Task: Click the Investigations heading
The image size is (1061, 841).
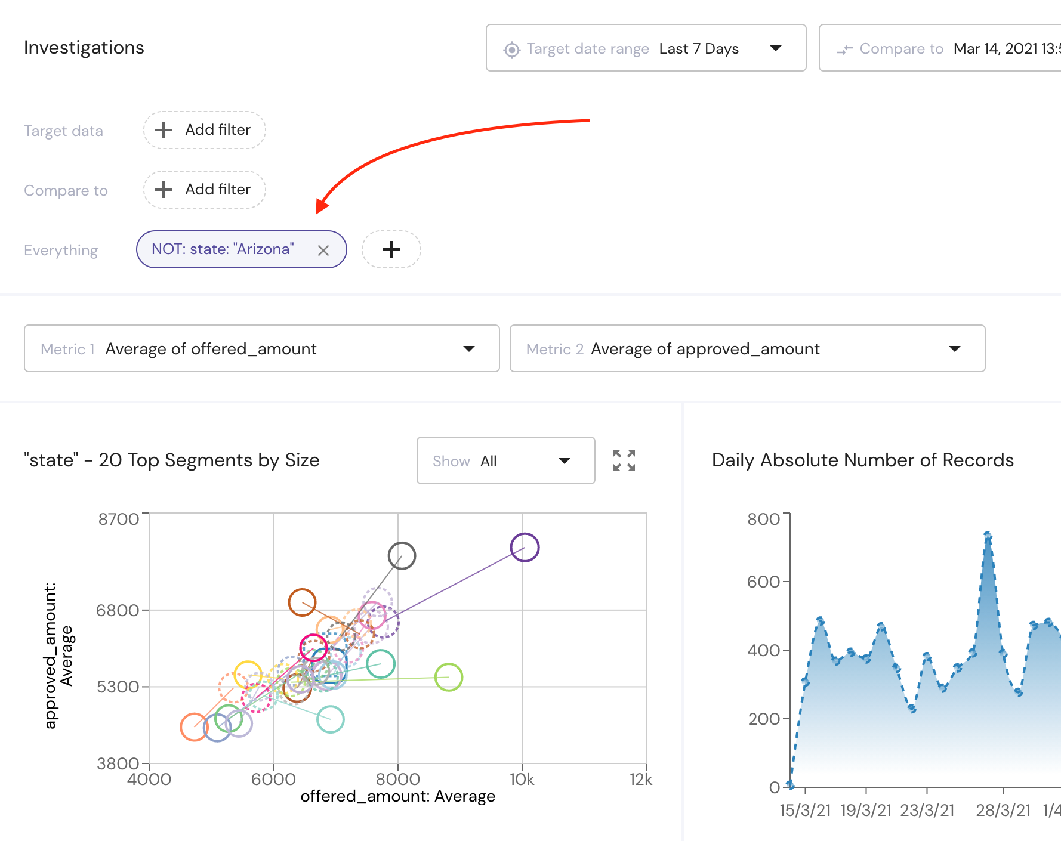Action: click(84, 48)
